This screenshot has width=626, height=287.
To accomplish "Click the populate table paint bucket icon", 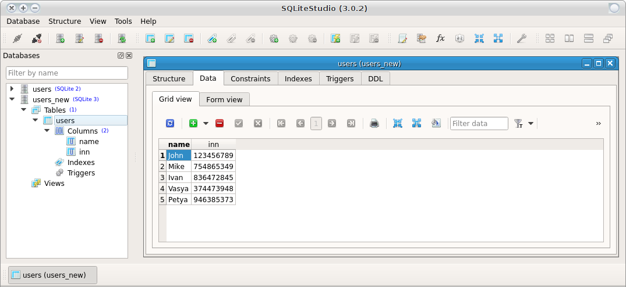I will 436,123.
